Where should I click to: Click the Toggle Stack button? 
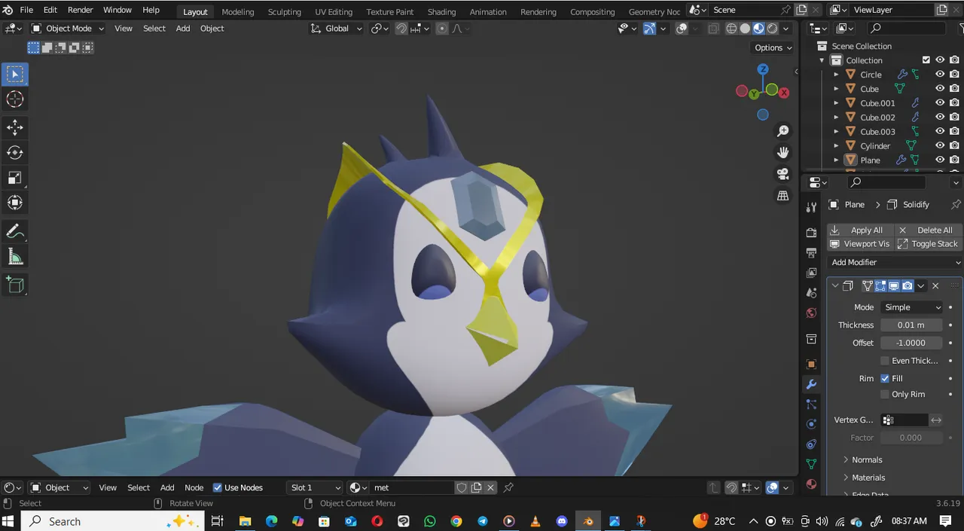928,244
